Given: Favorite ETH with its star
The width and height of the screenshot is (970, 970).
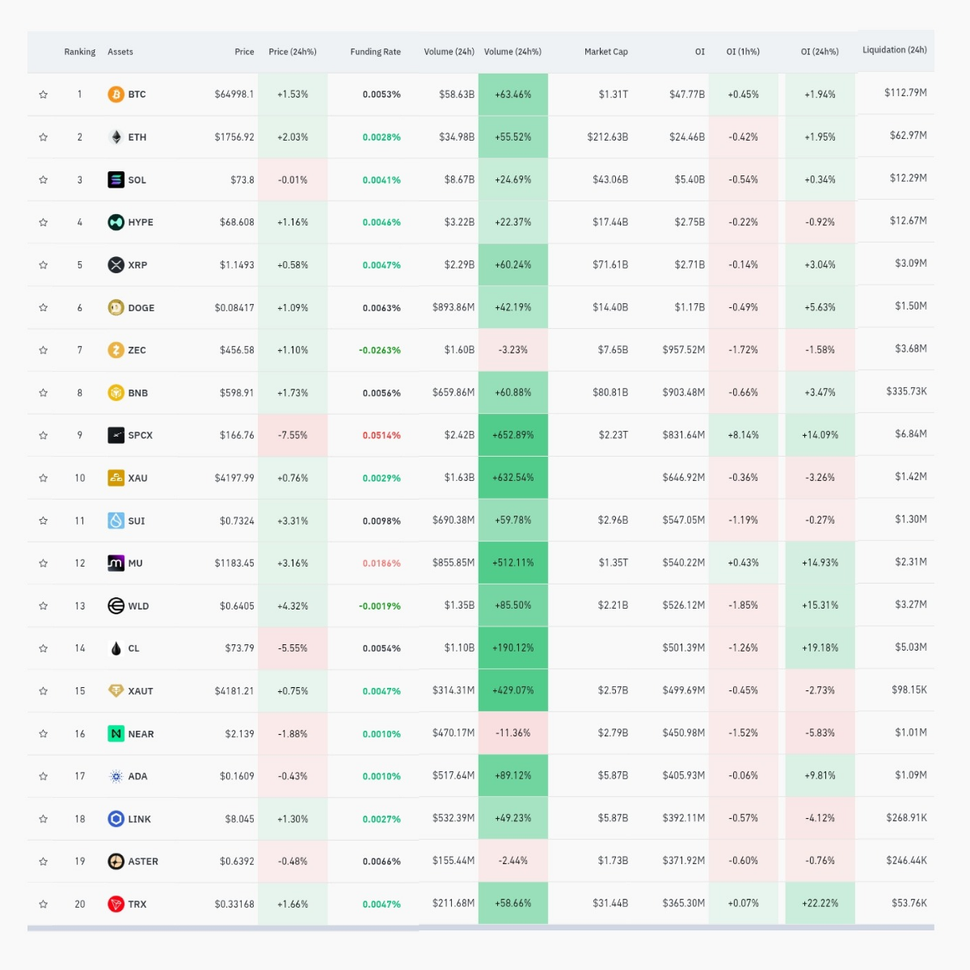Looking at the screenshot, I should 43,137.
